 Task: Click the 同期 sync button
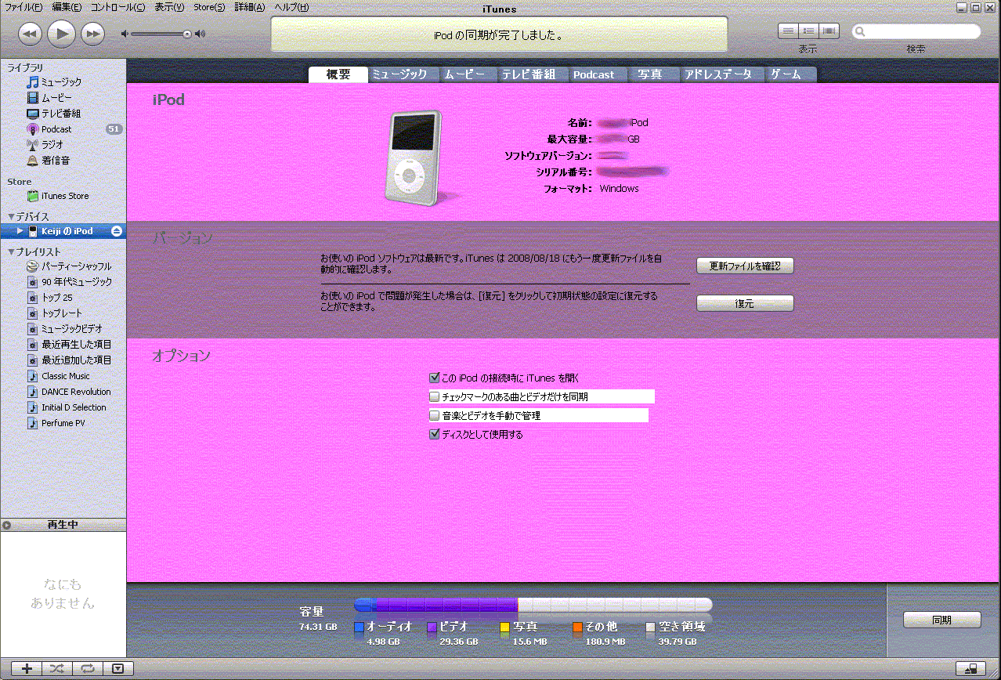tap(941, 620)
